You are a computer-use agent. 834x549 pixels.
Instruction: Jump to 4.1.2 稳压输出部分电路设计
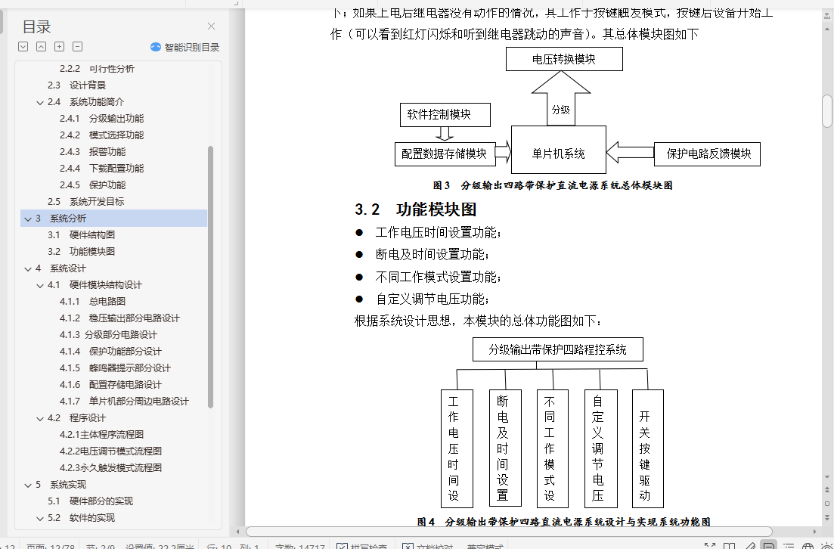[x=119, y=318]
